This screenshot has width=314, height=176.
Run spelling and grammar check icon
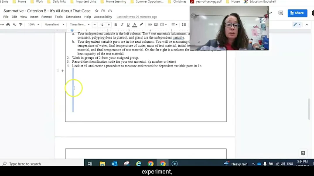(x=14, y=24)
